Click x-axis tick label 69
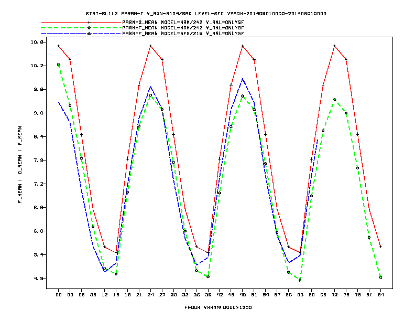Image resolution: width=415 pixels, height=321 pixels. [x=323, y=295]
